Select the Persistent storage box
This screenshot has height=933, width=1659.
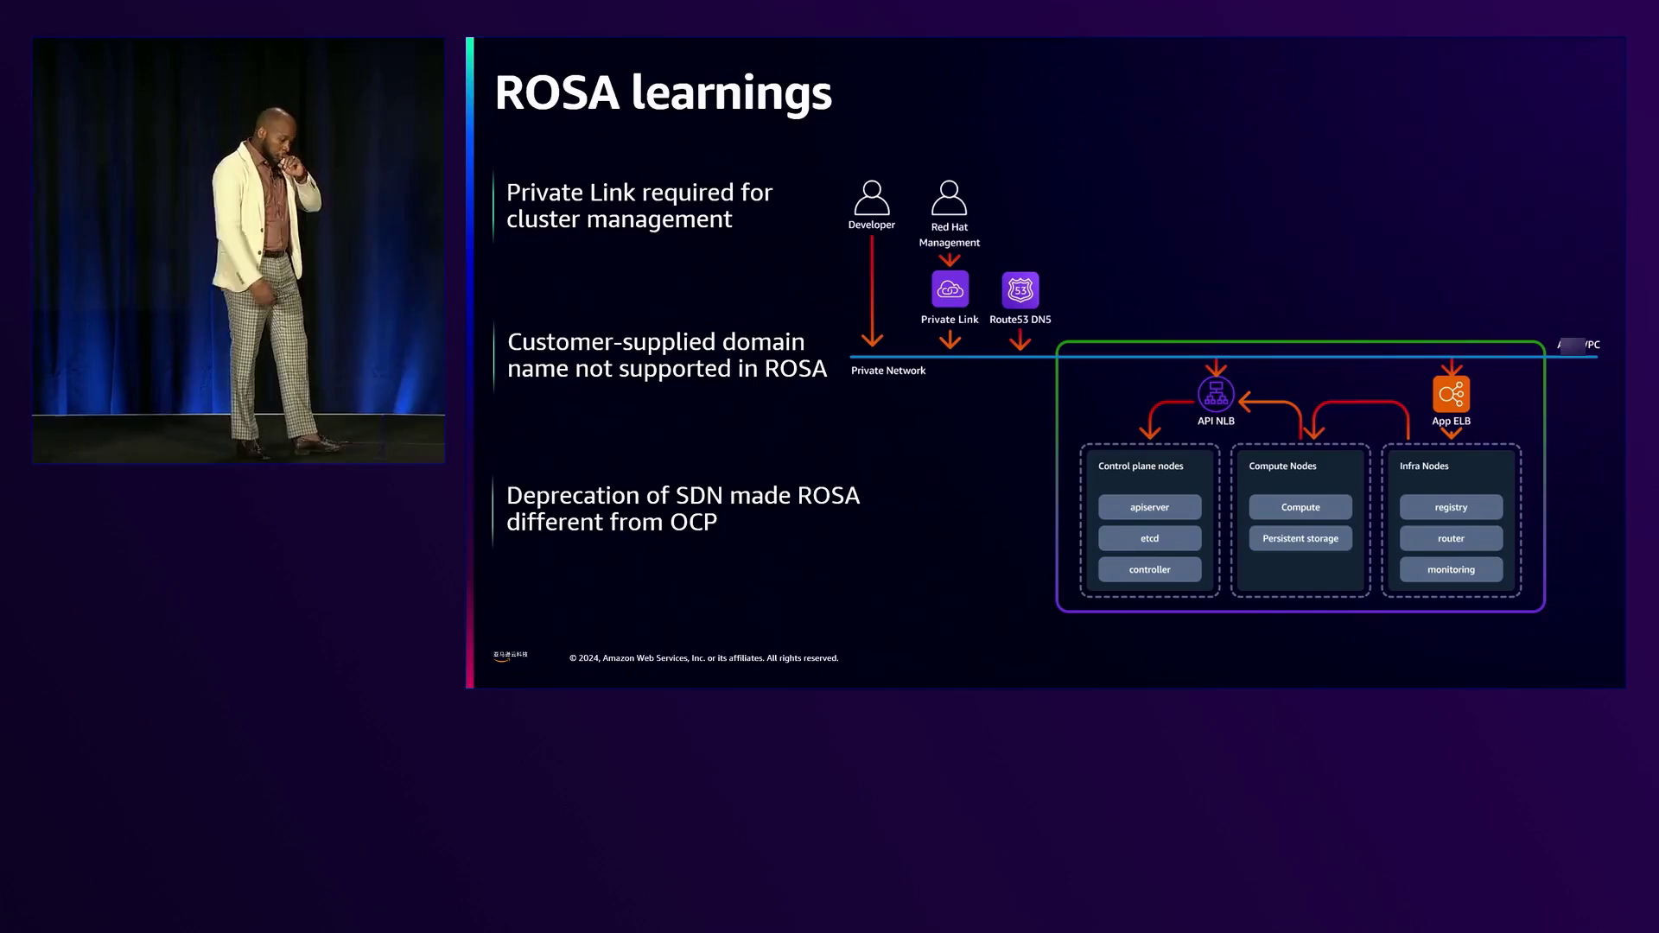pyautogui.click(x=1300, y=538)
